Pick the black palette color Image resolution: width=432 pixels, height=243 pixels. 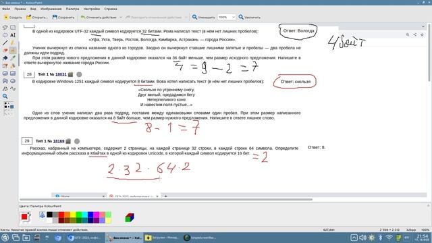point(49,215)
